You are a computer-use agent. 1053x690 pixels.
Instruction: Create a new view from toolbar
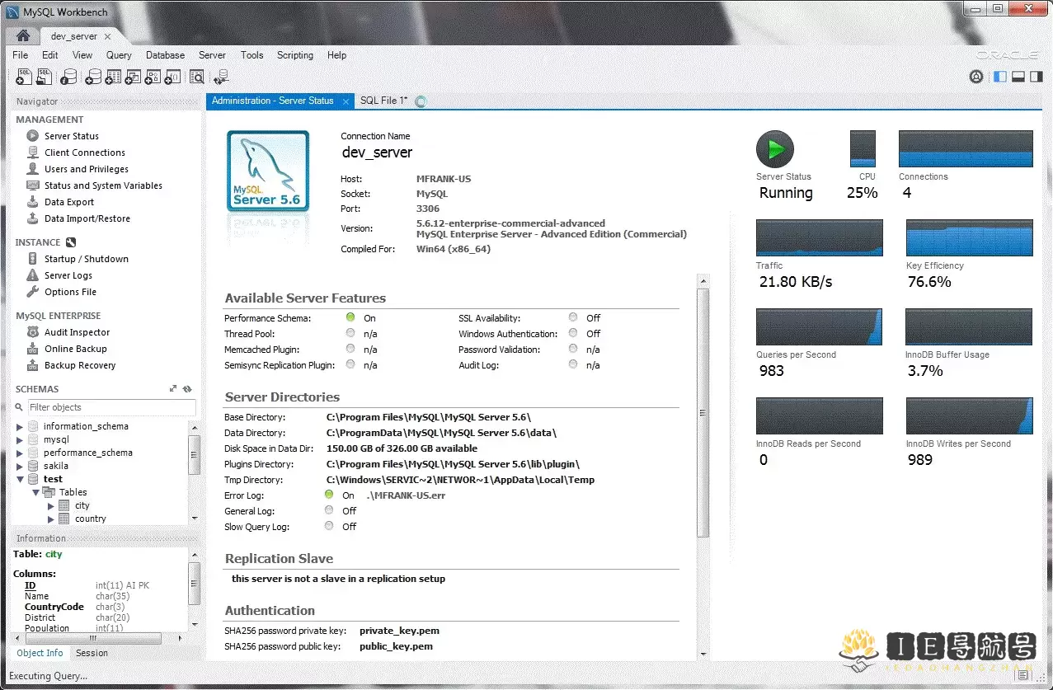click(133, 77)
